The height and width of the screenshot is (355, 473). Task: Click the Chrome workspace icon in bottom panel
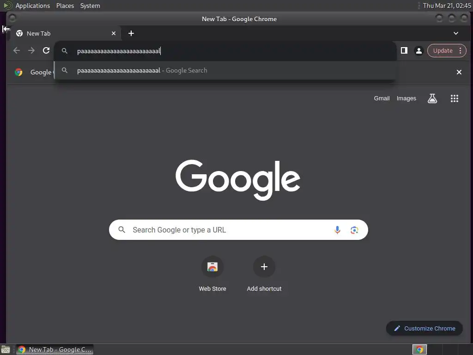pos(419,349)
